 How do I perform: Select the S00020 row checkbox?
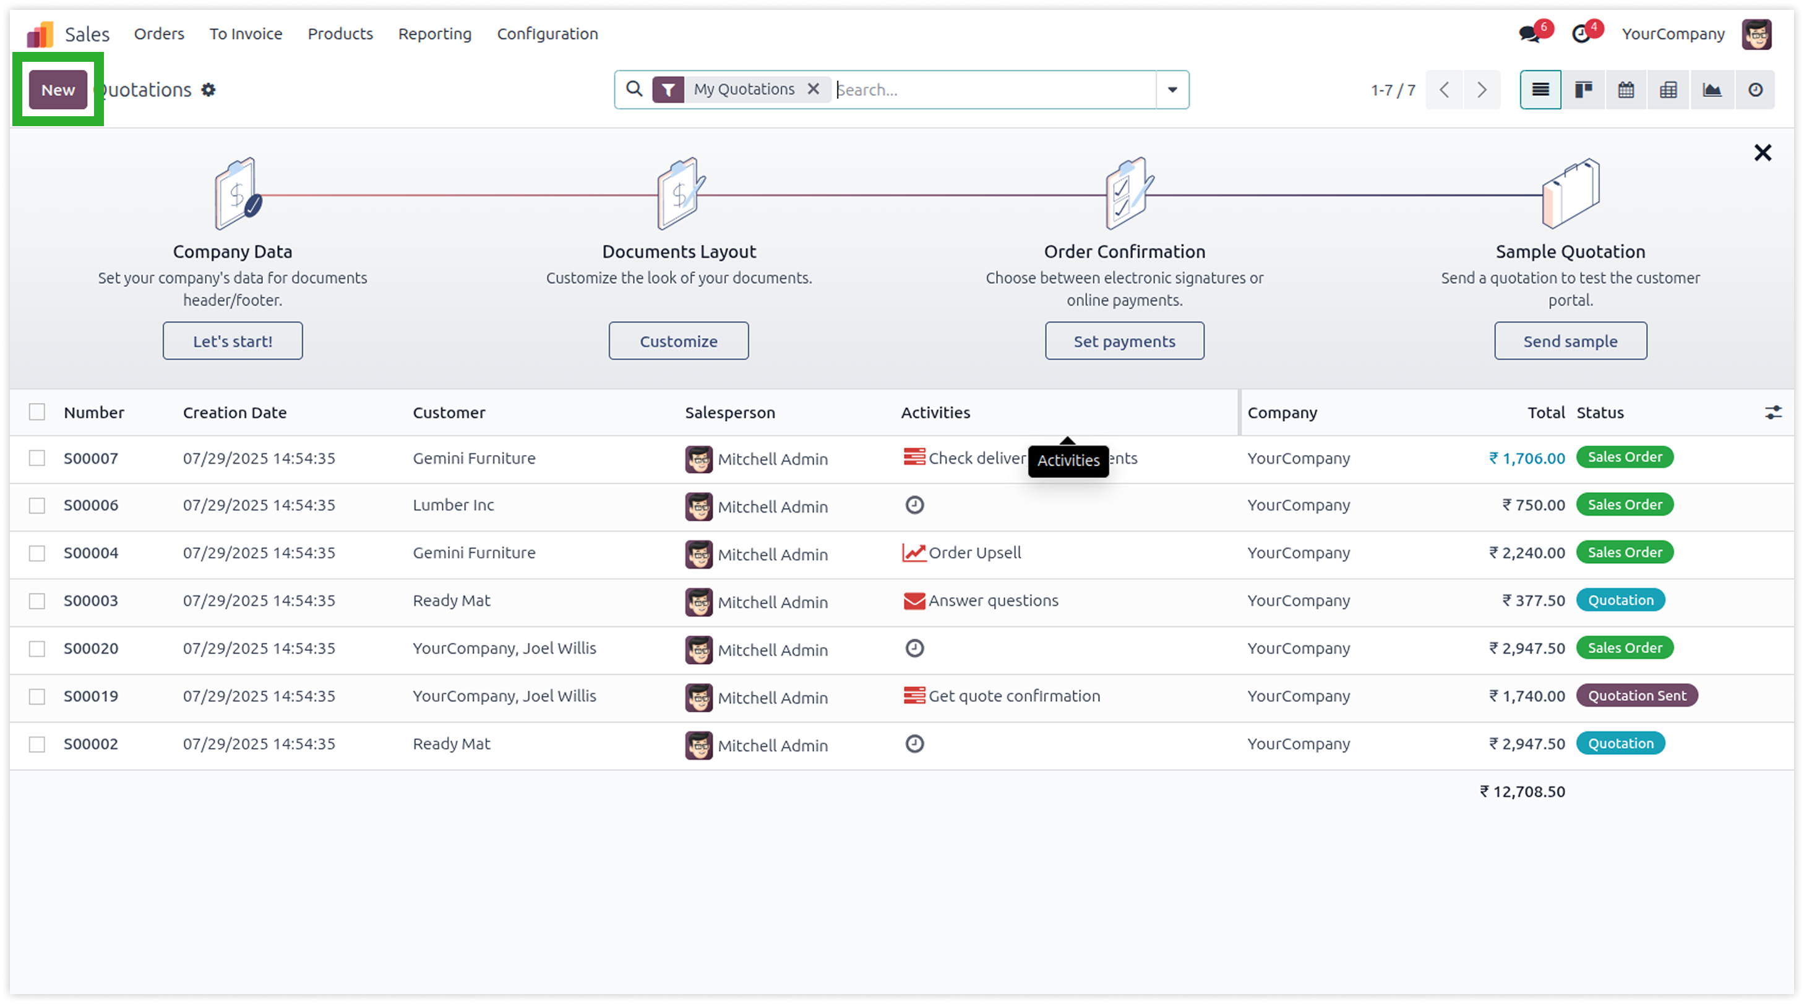37,649
